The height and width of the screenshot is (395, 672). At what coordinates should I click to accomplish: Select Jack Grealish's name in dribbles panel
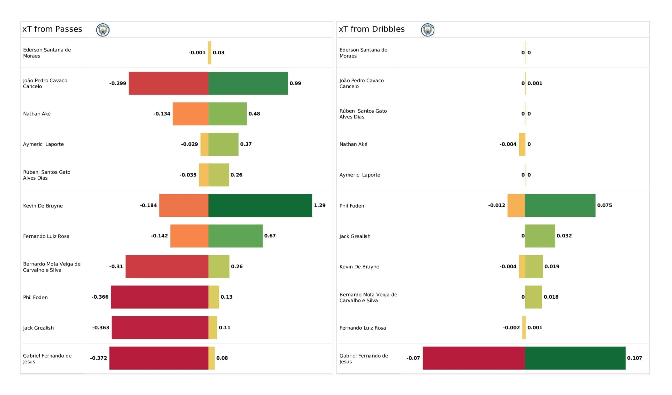[x=355, y=236]
